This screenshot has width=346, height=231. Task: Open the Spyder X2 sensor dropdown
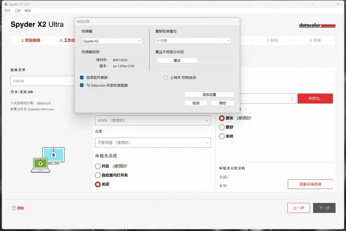(x=111, y=41)
